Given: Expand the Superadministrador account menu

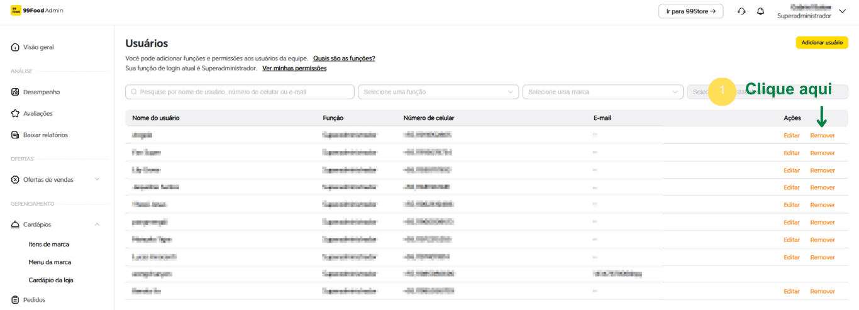Looking at the screenshot, I should 843,11.
